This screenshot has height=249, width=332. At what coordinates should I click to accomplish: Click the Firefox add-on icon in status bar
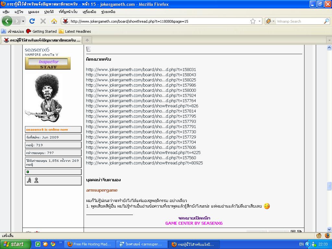pyautogui.click(x=327, y=235)
